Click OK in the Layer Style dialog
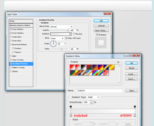 [x=101, y=21]
